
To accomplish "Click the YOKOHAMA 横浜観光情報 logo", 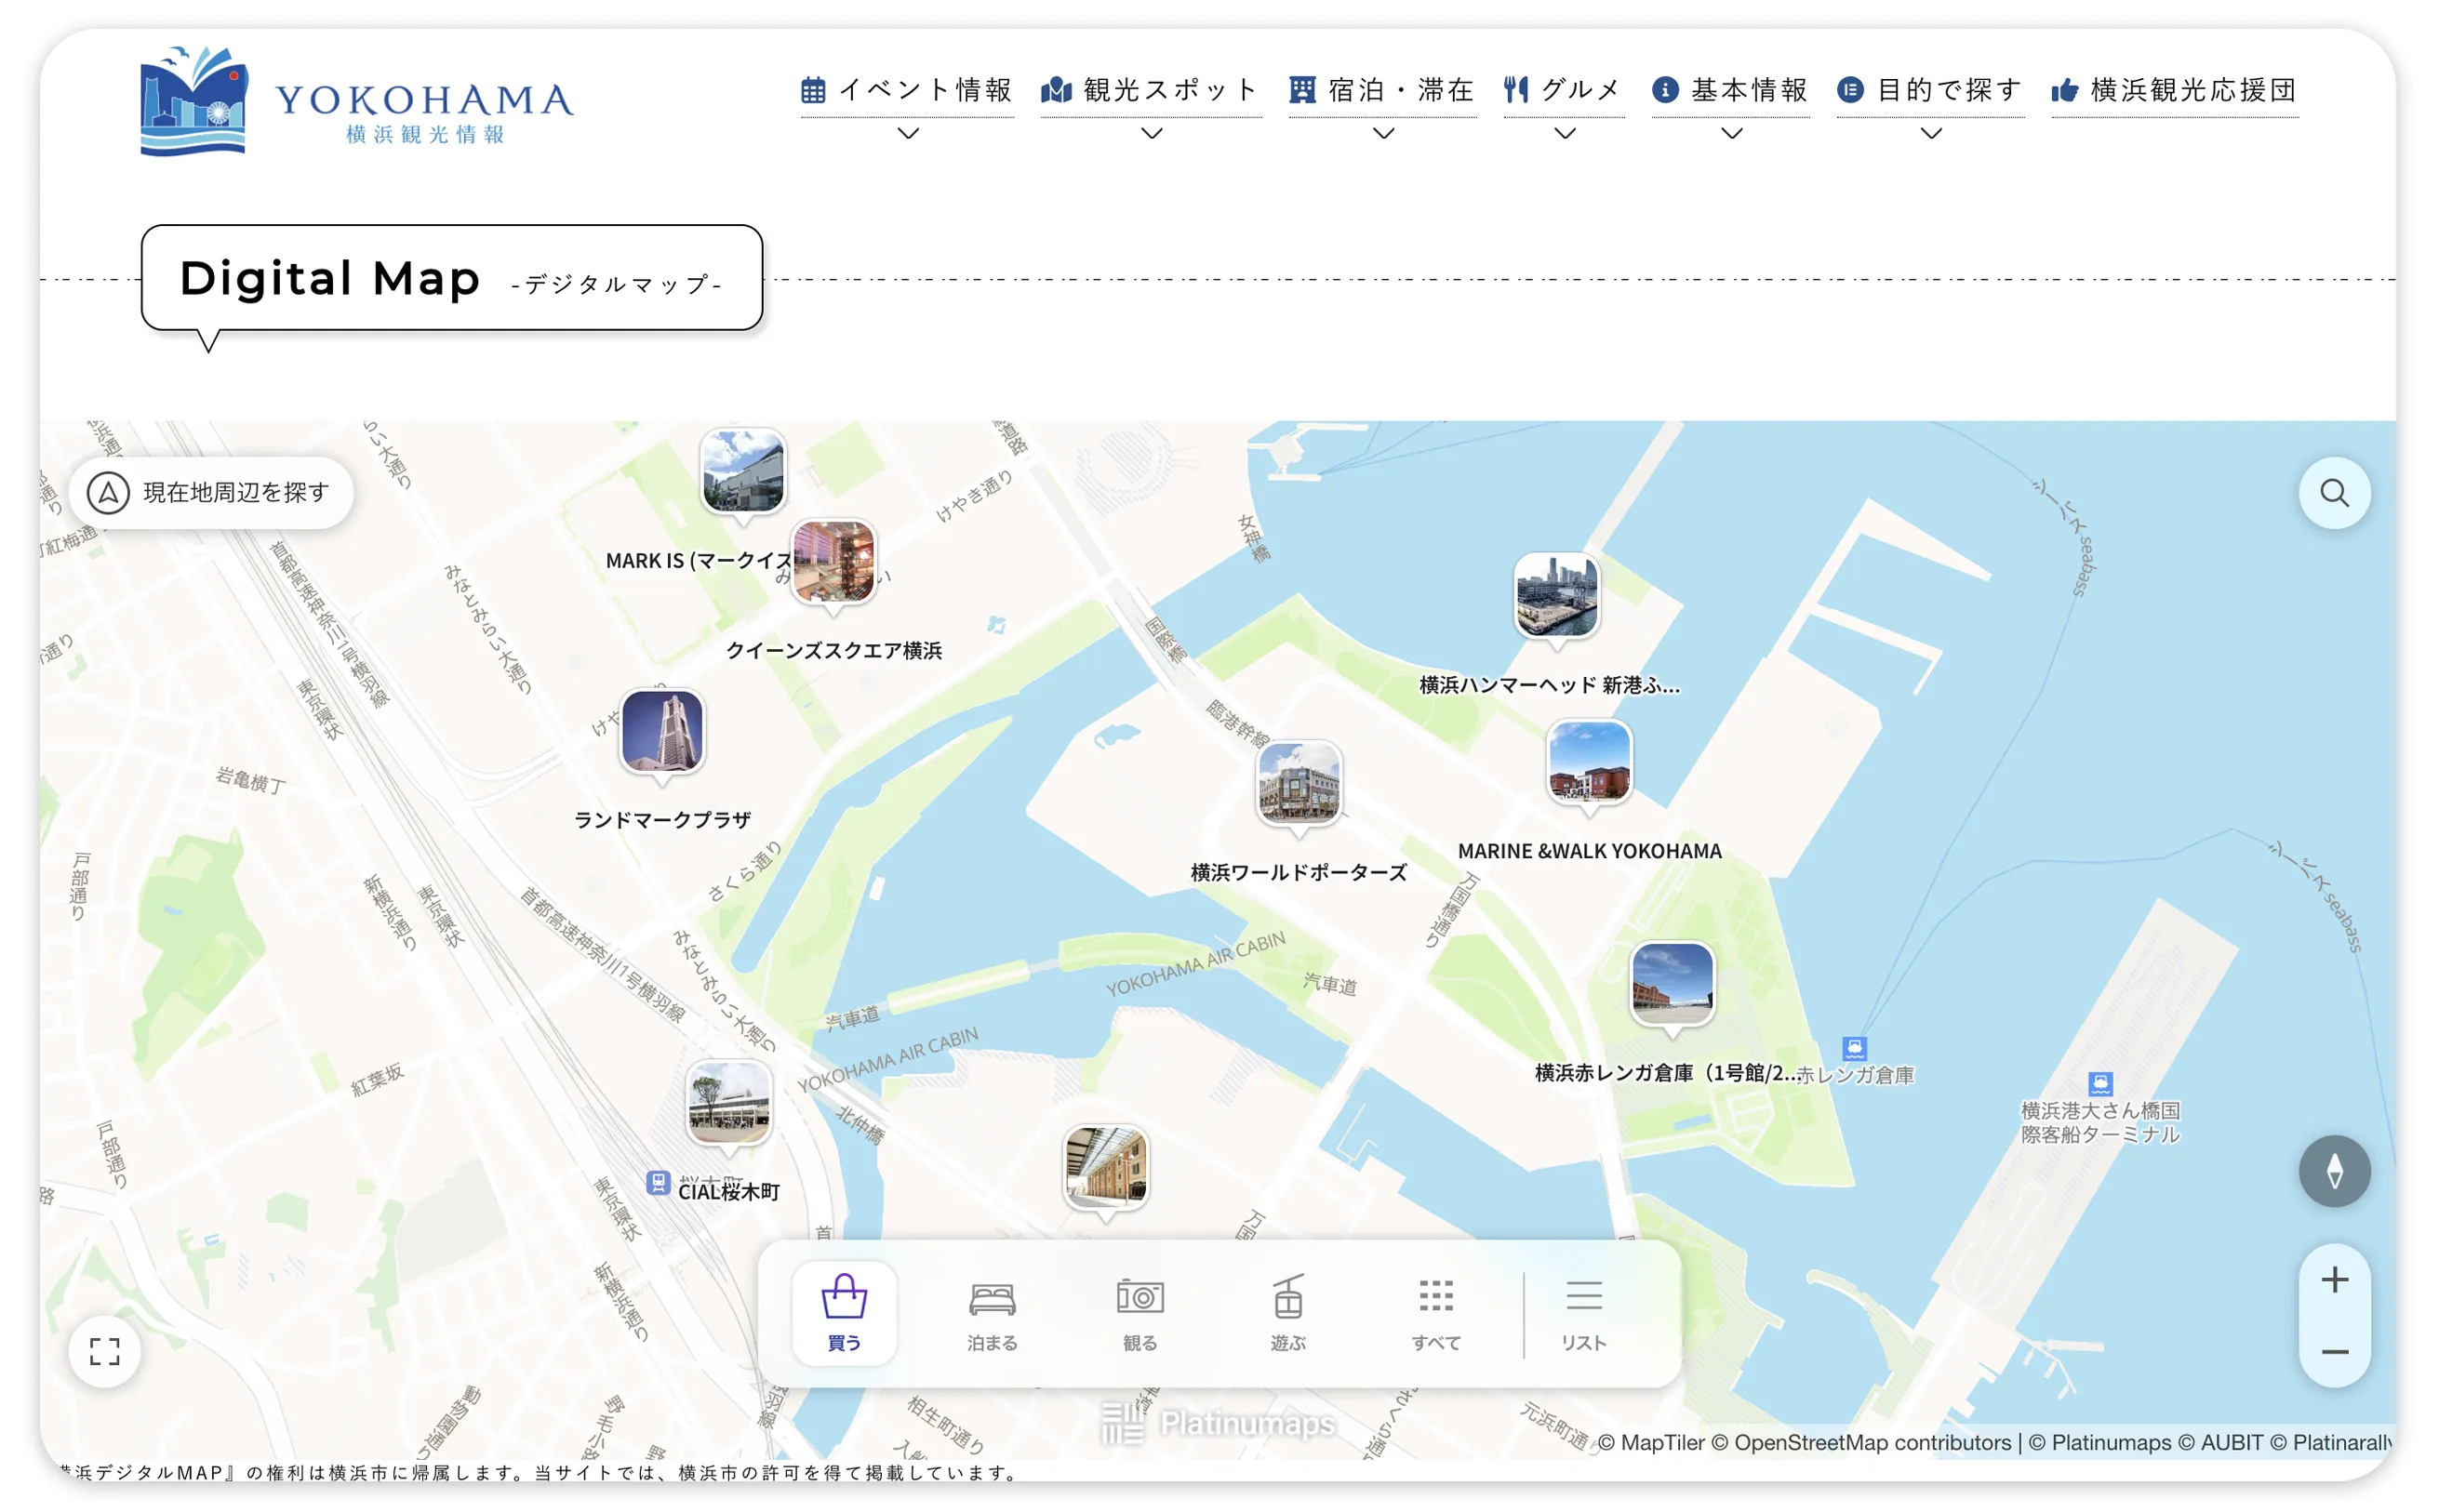I will coord(357,100).
